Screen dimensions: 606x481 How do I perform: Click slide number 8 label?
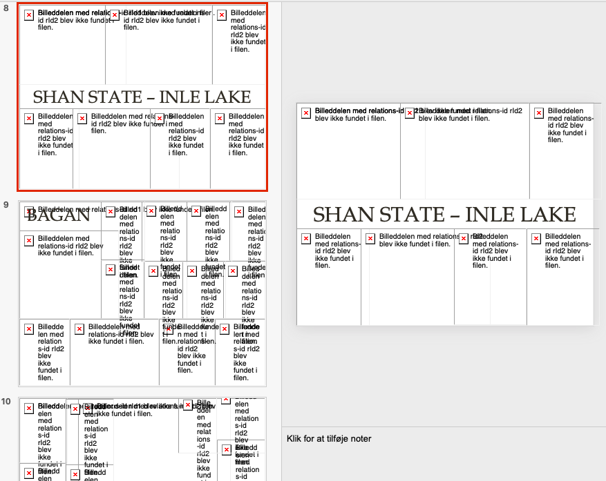pos(6,8)
